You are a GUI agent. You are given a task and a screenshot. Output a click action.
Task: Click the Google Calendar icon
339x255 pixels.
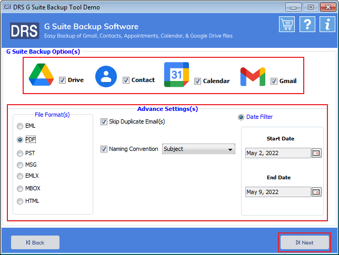click(176, 75)
